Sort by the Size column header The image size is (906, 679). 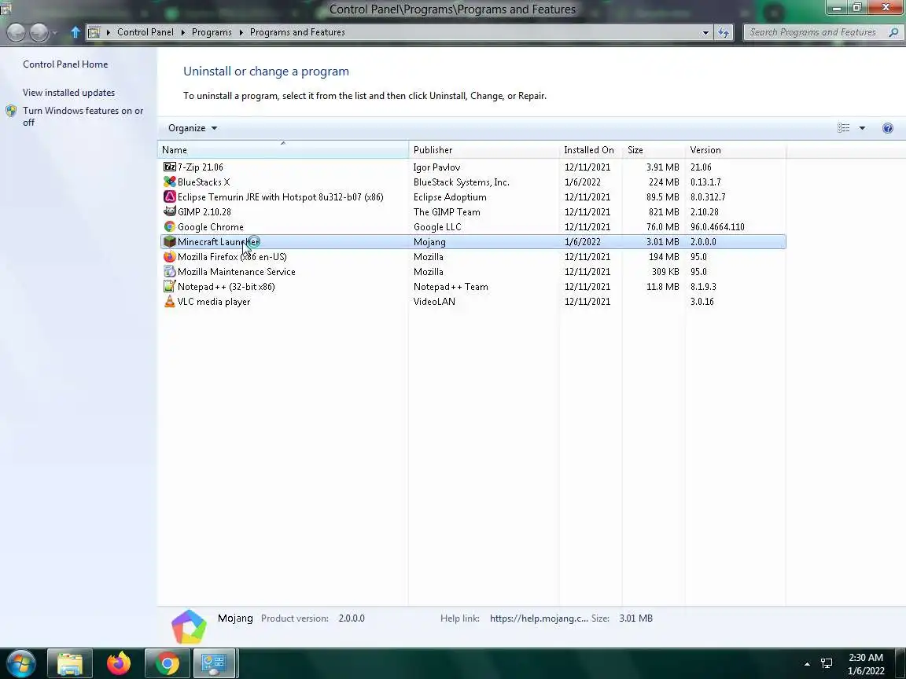pos(654,150)
